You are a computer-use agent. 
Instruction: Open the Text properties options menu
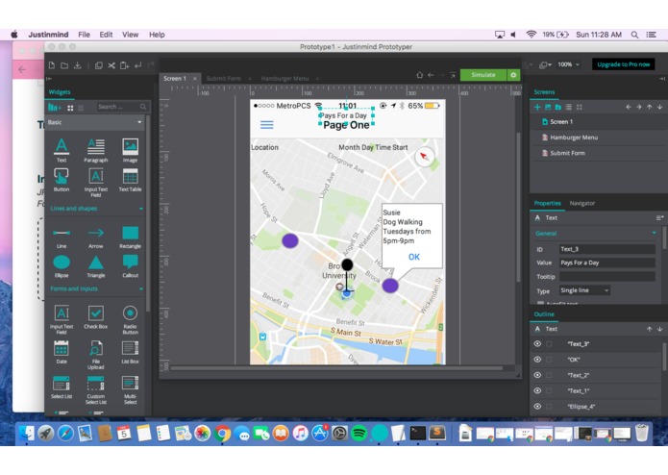659,217
